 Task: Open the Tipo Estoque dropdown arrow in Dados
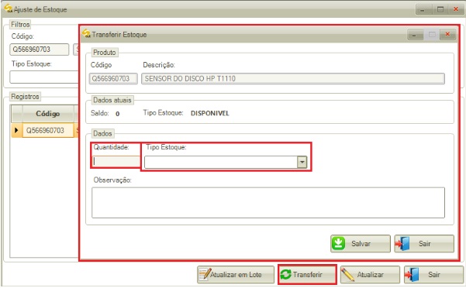302,162
